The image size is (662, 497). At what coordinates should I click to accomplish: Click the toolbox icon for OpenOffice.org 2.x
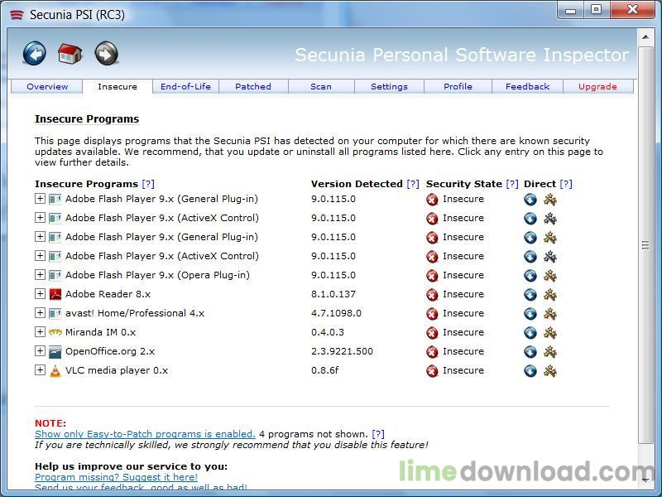pos(549,351)
